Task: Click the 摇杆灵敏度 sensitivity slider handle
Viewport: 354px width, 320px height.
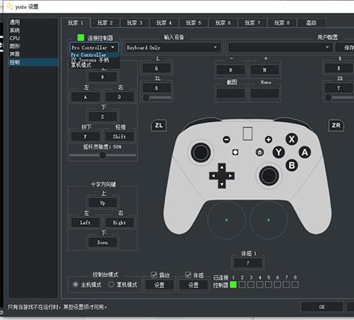Action: coord(103,155)
